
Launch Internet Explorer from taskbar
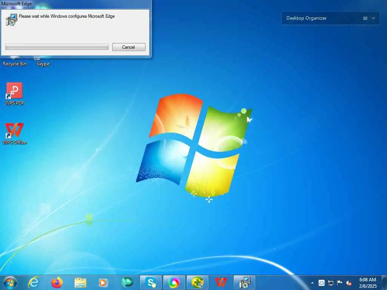click(x=34, y=282)
